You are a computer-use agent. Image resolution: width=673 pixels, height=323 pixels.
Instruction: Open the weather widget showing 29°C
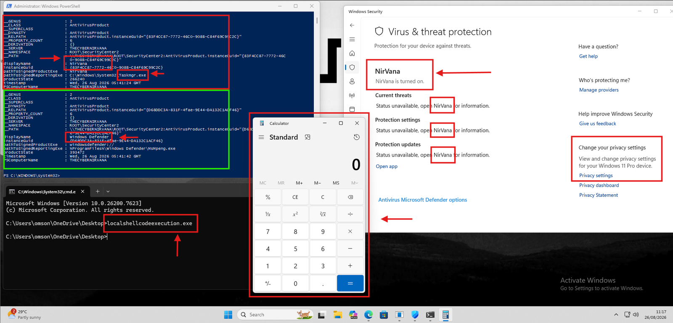[x=25, y=315]
